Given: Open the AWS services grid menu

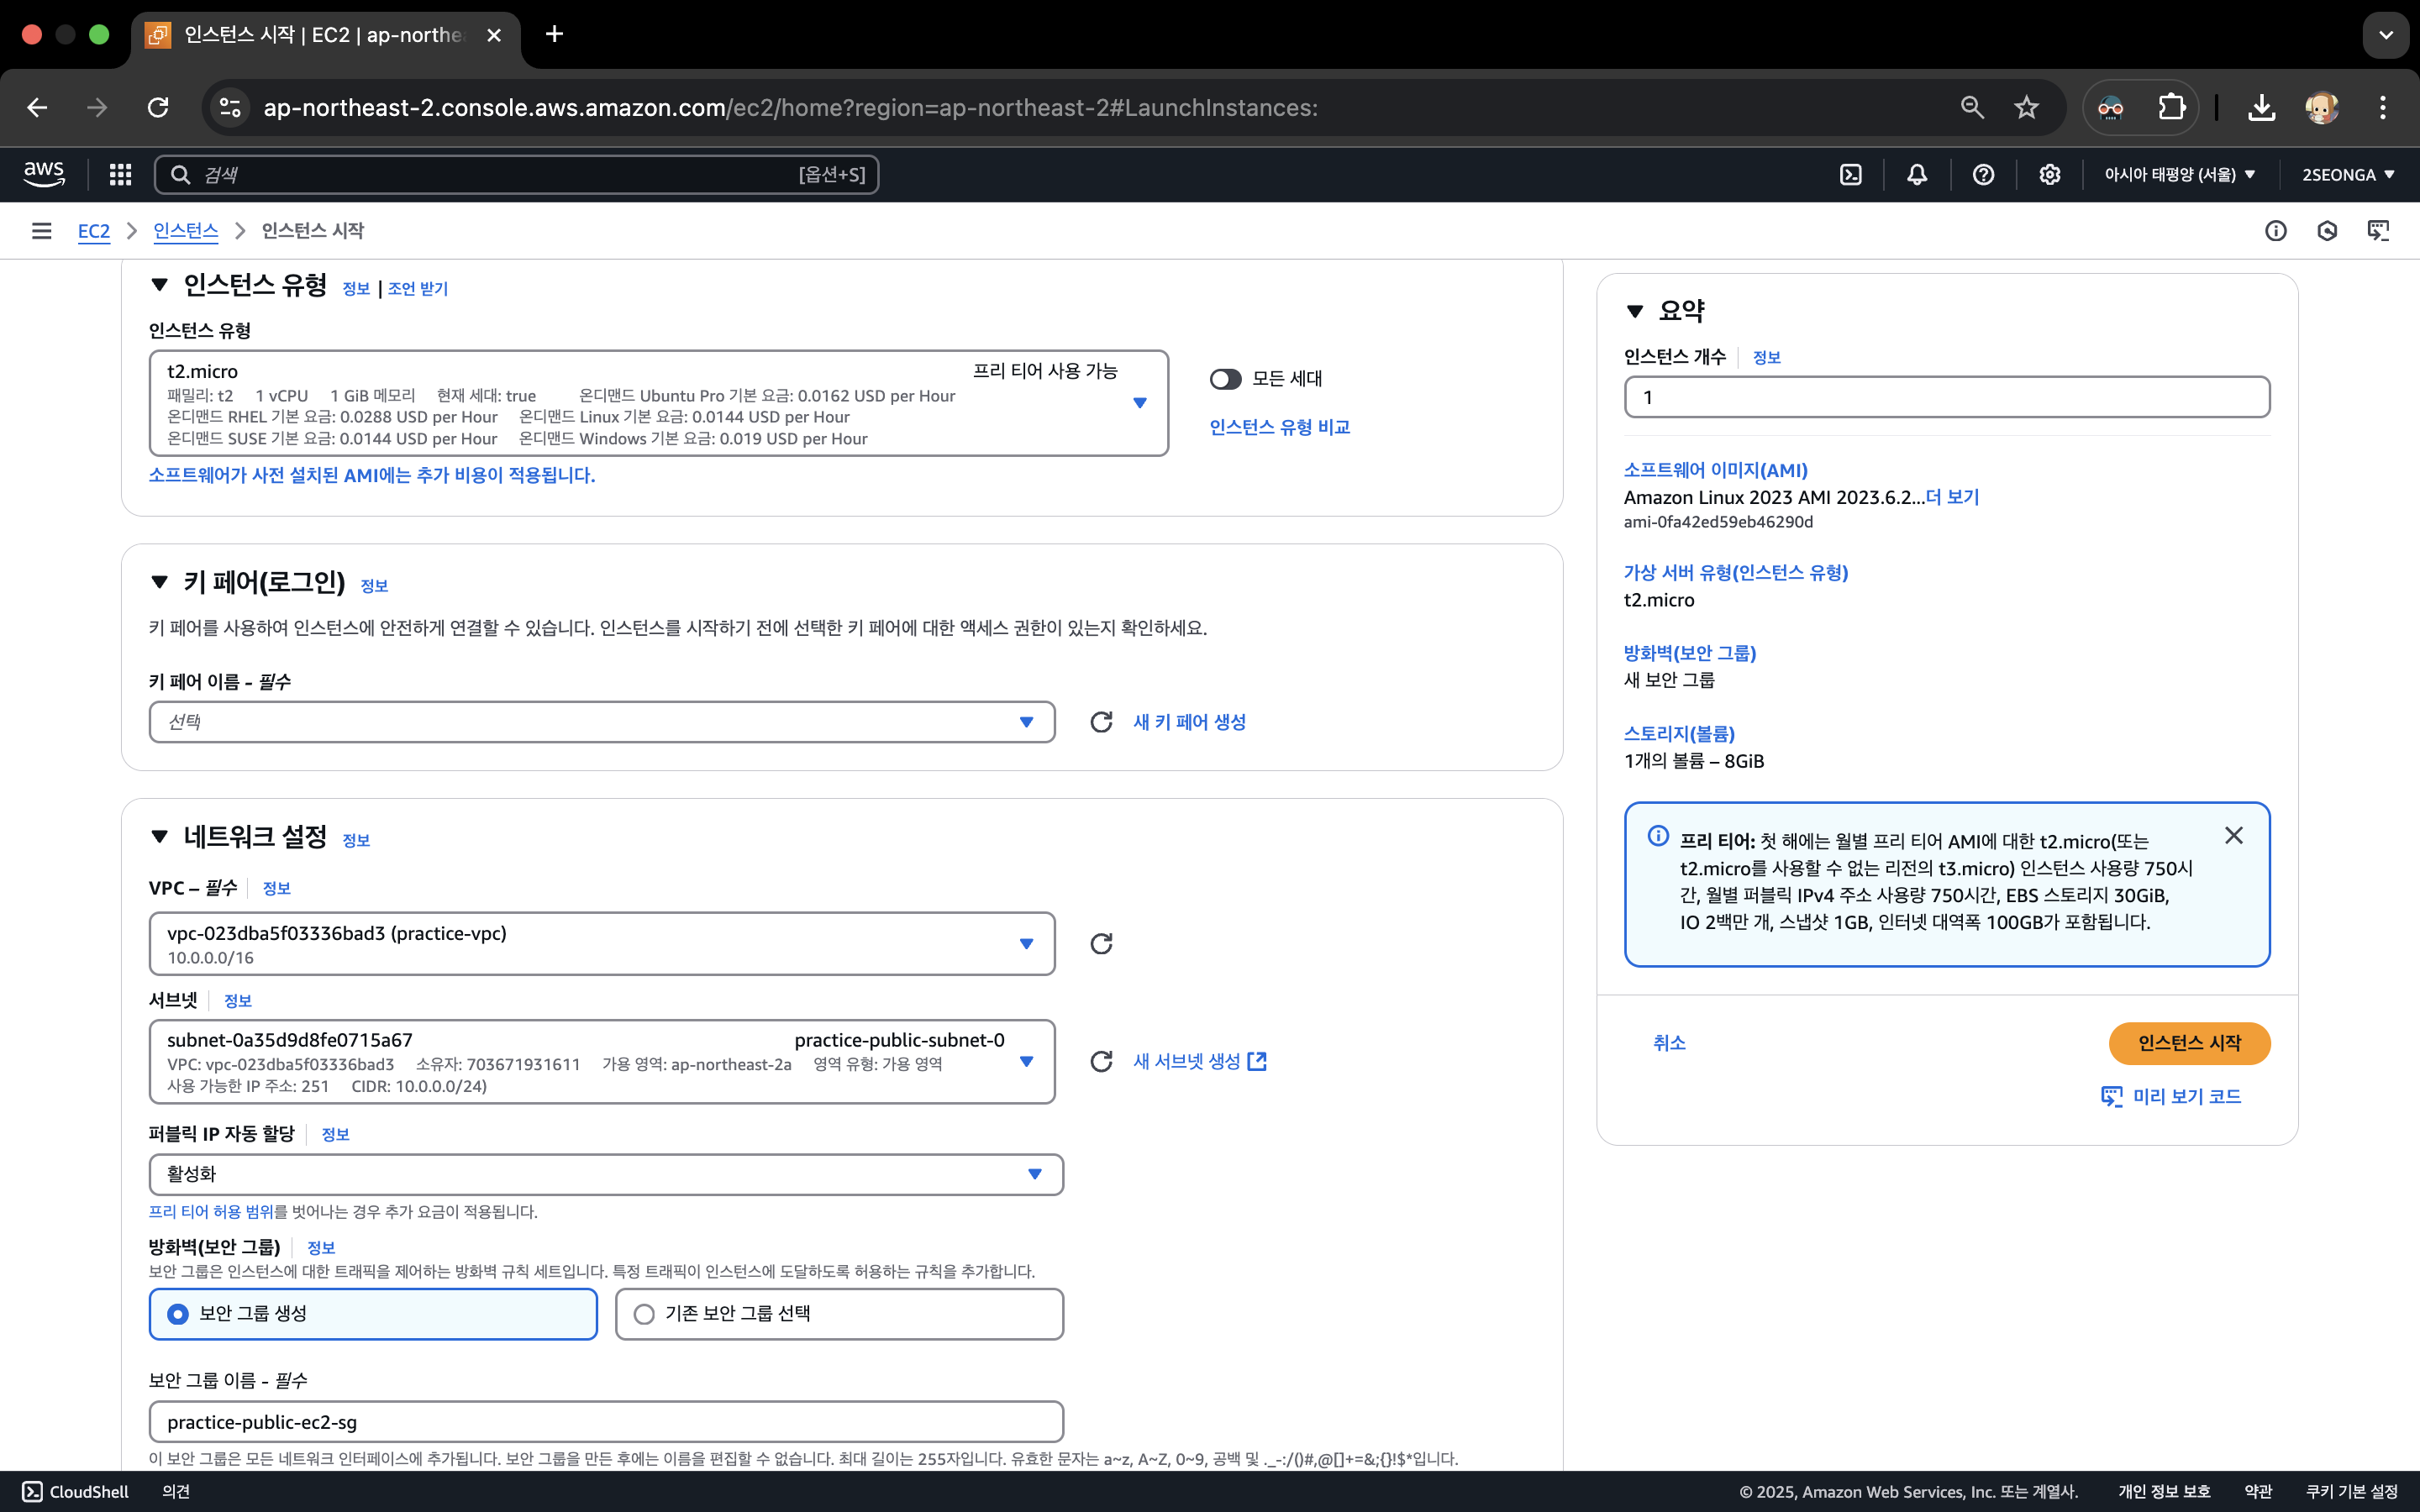Looking at the screenshot, I should click(x=120, y=175).
